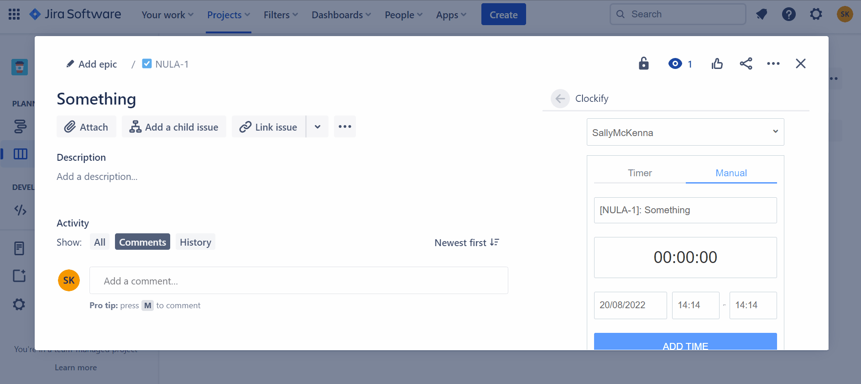Show All activity
This screenshot has width=861, height=384.
coord(99,242)
